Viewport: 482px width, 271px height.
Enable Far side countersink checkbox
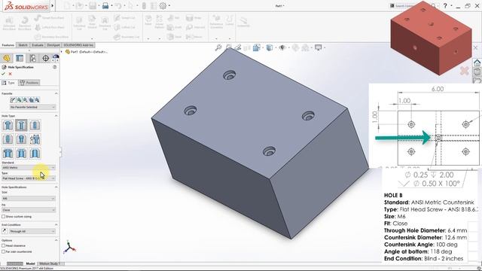point(3,251)
